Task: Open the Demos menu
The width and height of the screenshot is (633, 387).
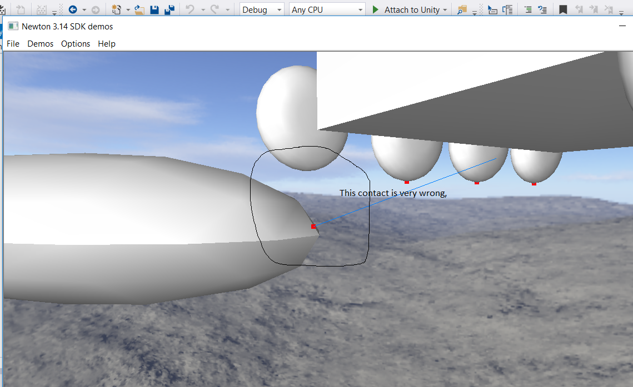Action: (x=41, y=43)
